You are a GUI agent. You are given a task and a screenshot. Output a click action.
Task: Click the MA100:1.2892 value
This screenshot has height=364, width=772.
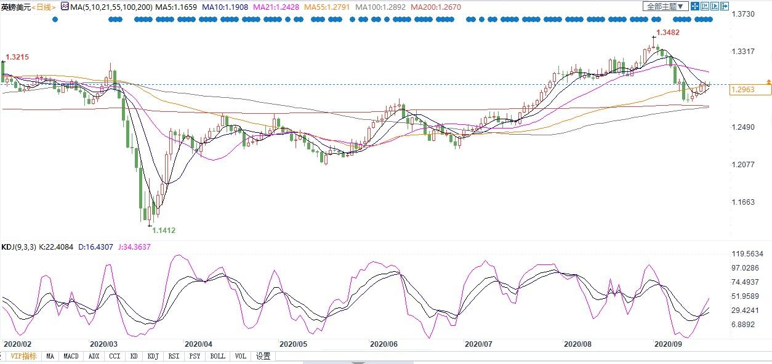pos(382,6)
